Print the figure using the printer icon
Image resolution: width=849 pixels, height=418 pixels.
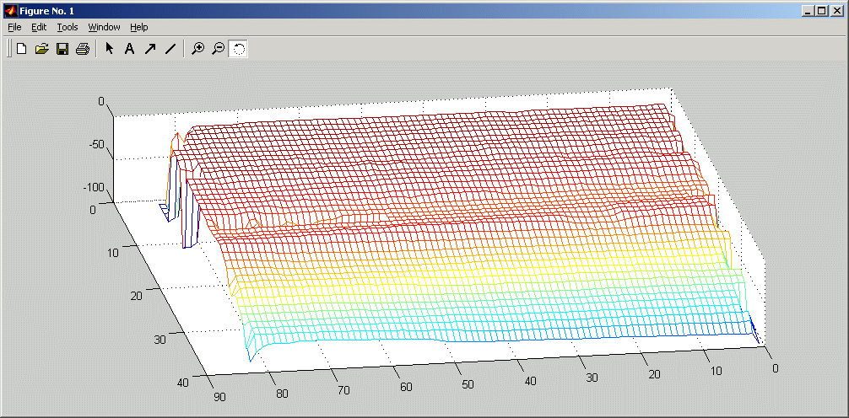(83, 49)
